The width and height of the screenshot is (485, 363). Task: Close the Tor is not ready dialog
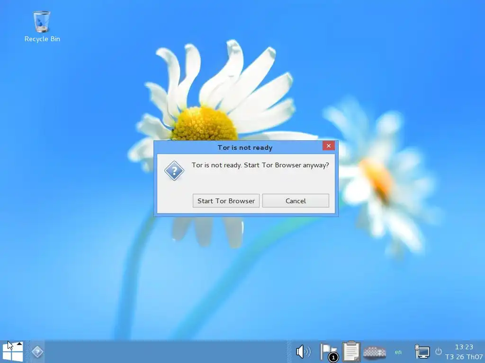[329, 146]
